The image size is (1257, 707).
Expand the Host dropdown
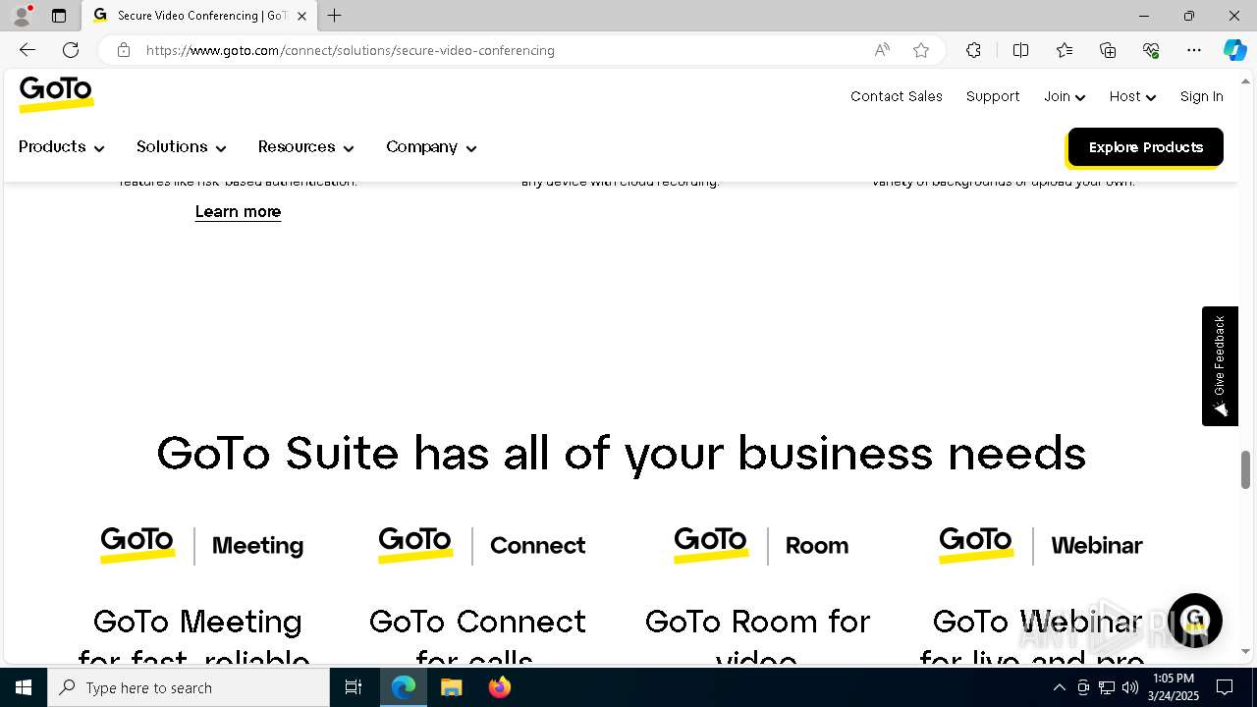coord(1132,96)
